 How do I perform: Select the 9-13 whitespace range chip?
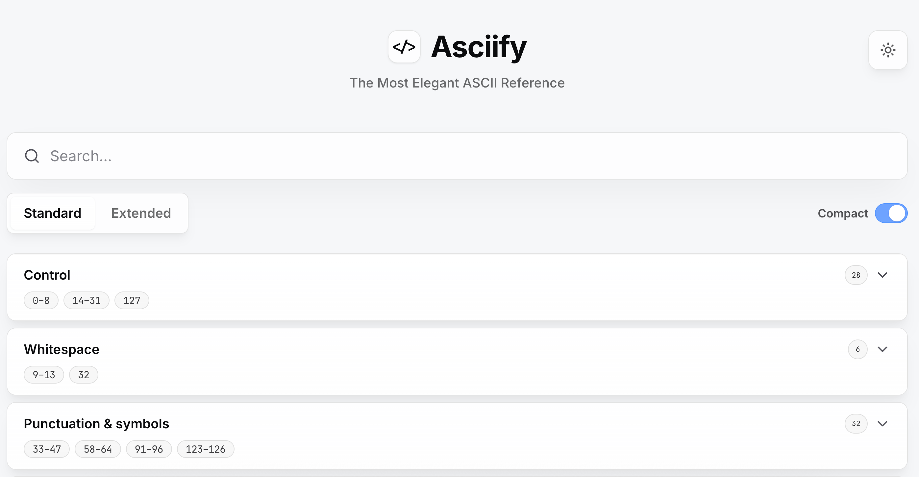click(x=44, y=375)
